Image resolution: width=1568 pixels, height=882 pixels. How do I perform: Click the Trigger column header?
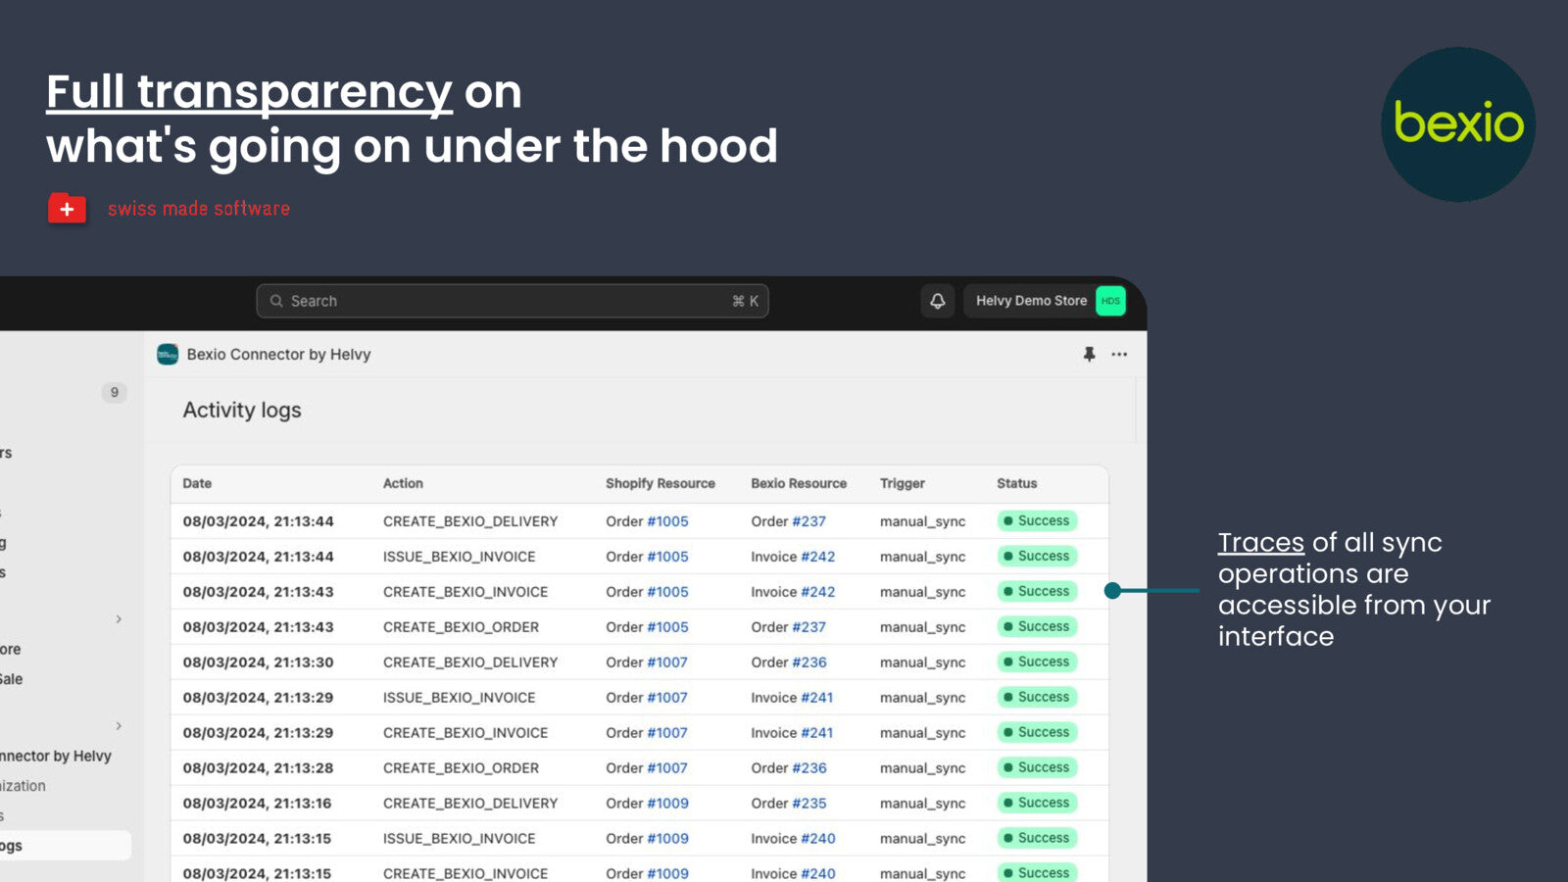[x=903, y=483]
